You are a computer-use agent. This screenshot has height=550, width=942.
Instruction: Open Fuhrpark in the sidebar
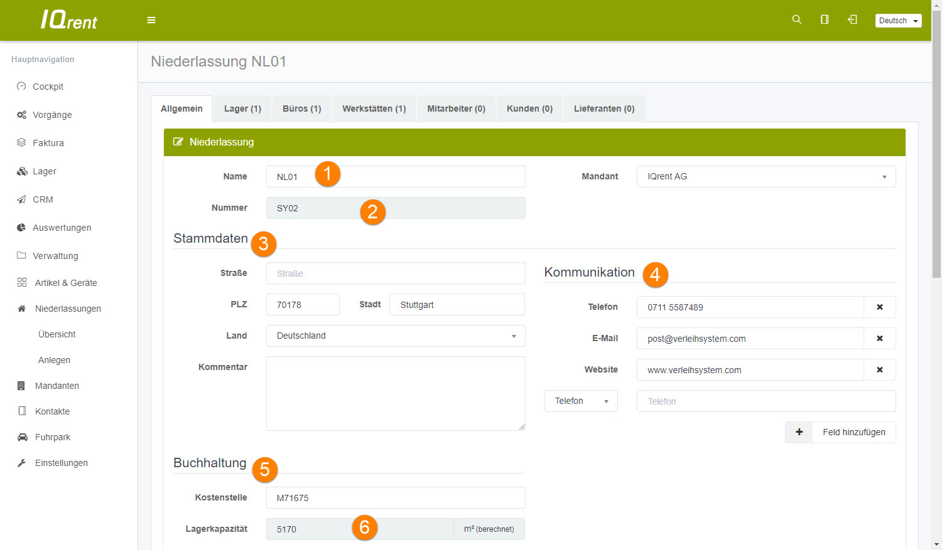point(52,437)
